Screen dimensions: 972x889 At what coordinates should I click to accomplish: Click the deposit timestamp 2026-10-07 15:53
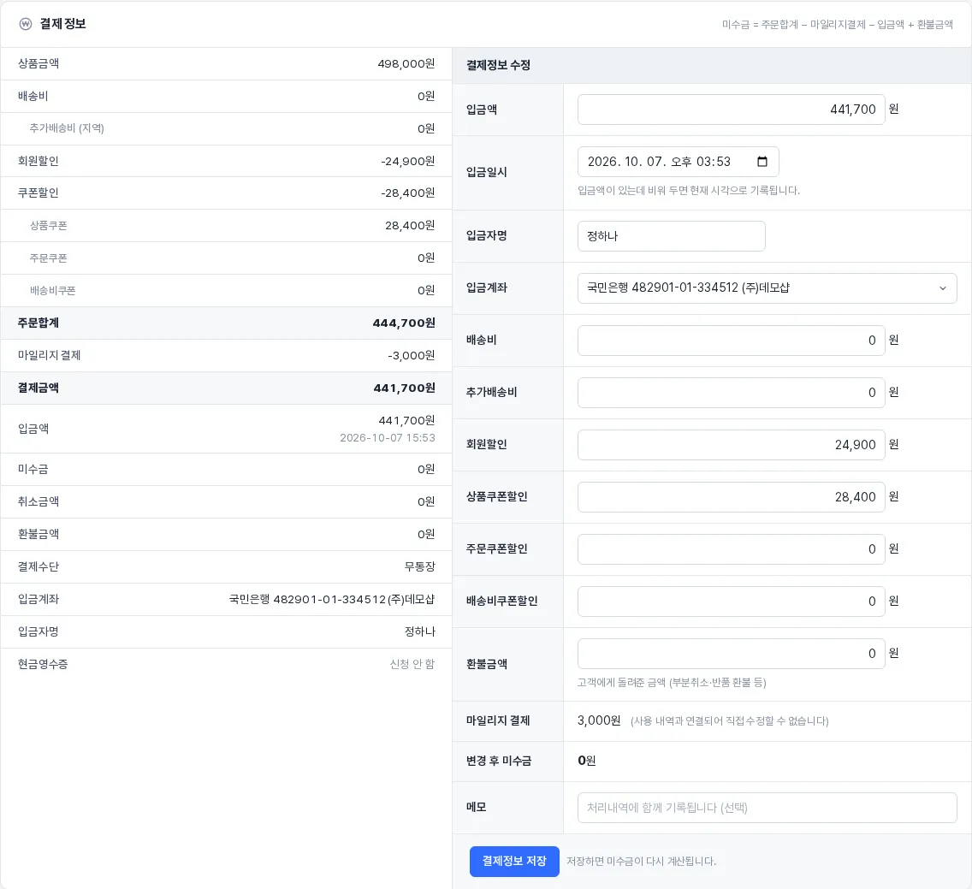pyautogui.click(x=388, y=438)
